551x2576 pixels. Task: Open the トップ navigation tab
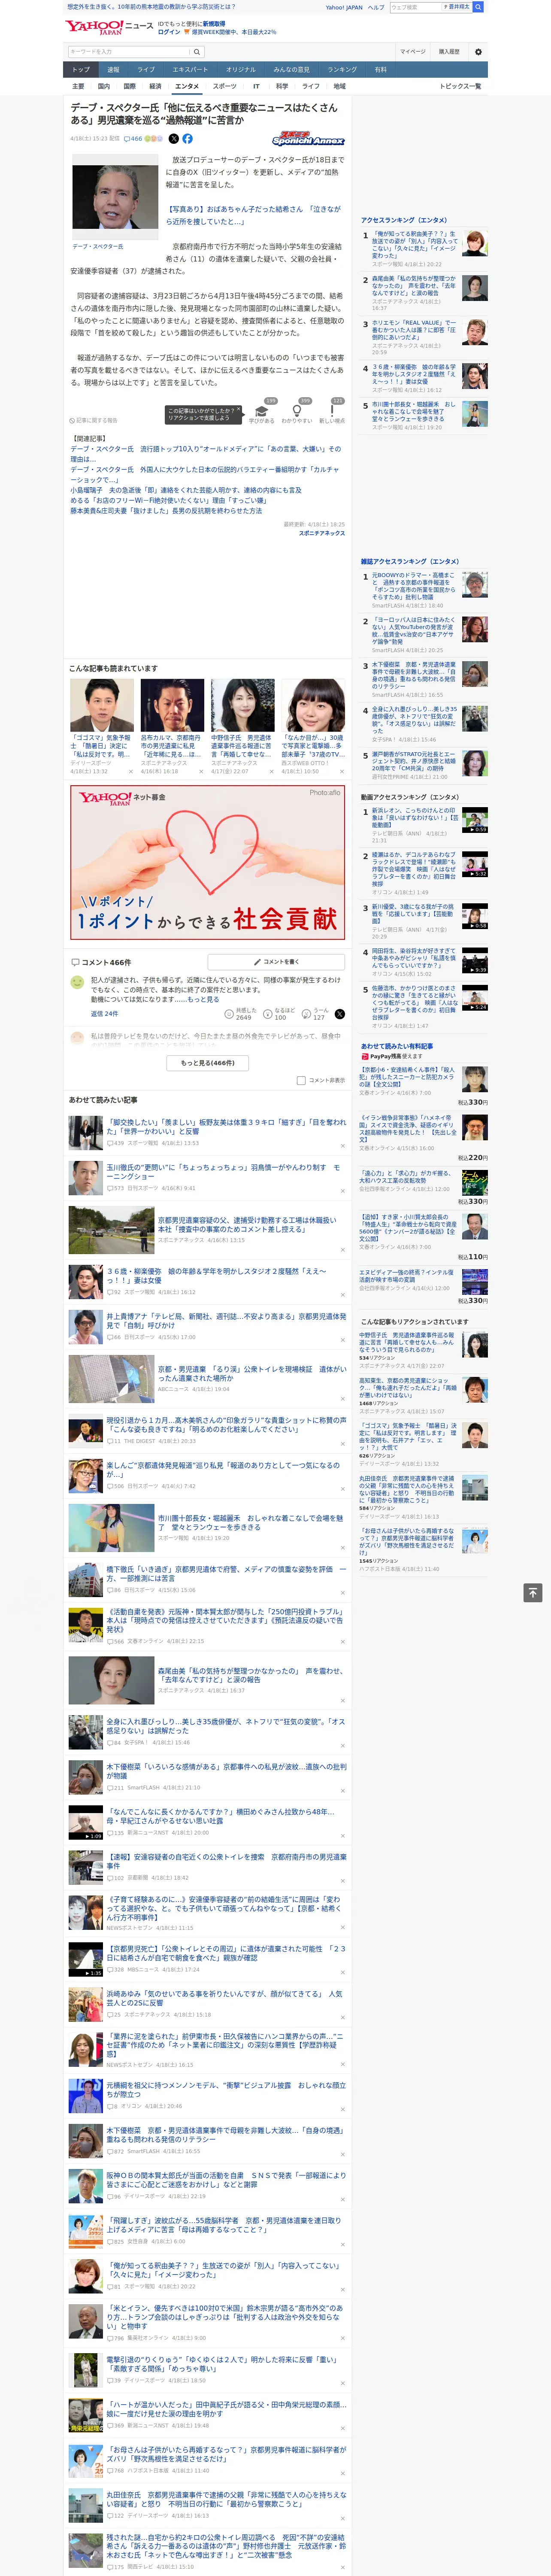(x=81, y=70)
